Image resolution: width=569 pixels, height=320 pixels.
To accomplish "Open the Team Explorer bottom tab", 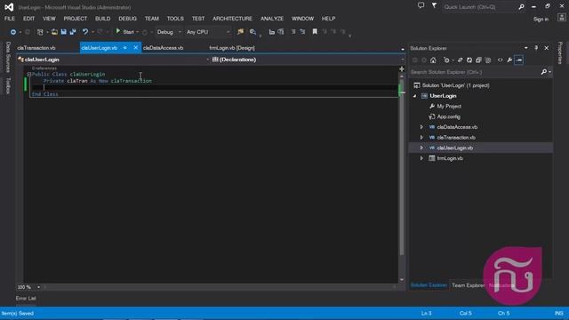I will [468, 285].
